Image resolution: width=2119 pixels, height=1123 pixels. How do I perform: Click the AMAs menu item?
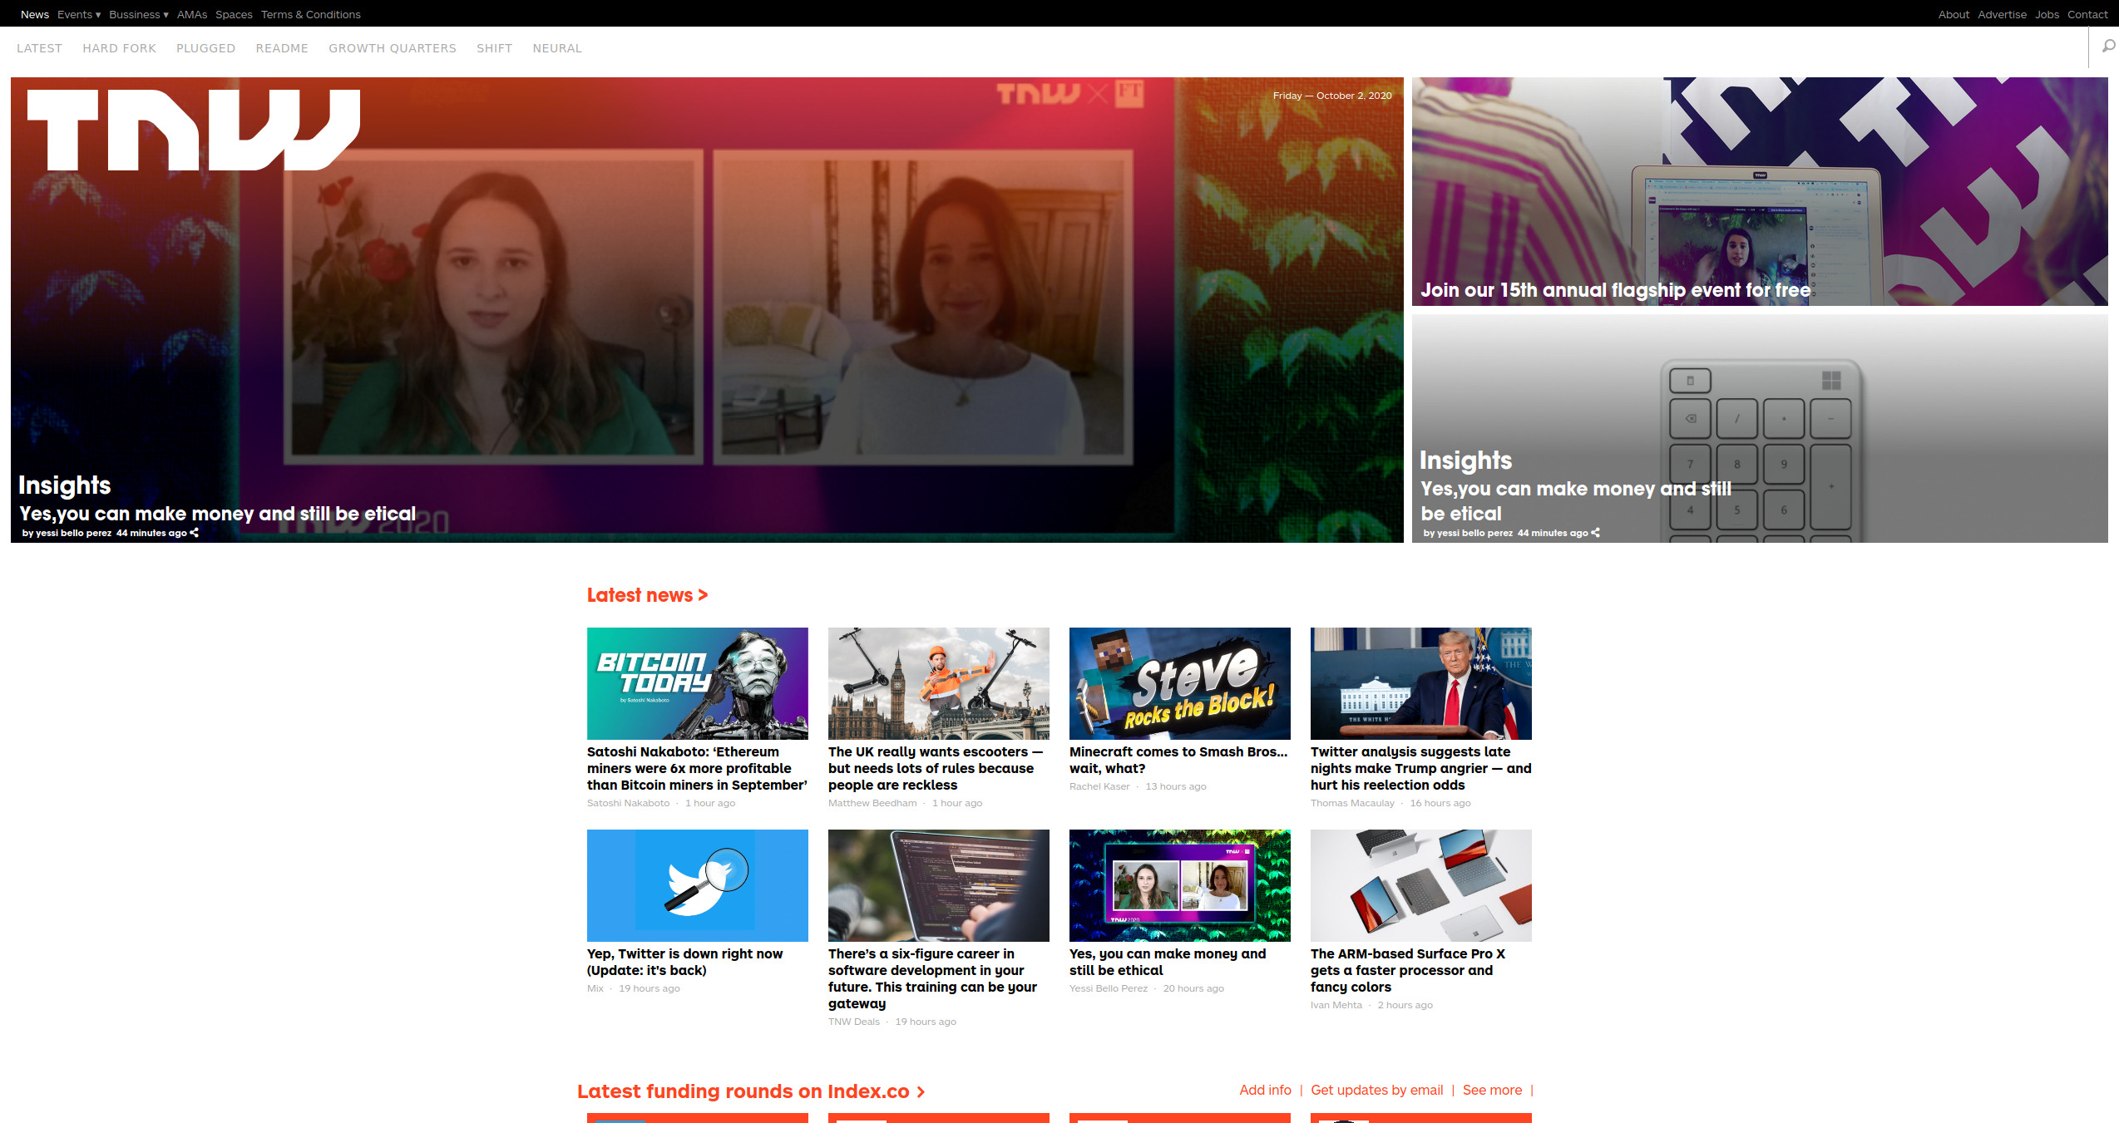191,14
